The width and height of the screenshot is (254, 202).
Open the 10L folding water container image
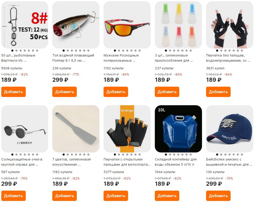tap(178, 129)
